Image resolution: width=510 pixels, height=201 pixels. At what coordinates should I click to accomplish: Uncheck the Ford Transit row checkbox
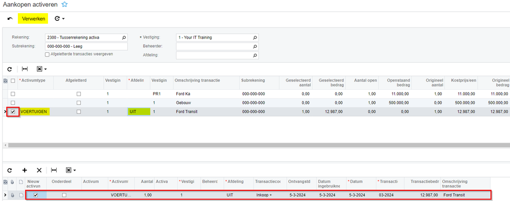[13, 111]
